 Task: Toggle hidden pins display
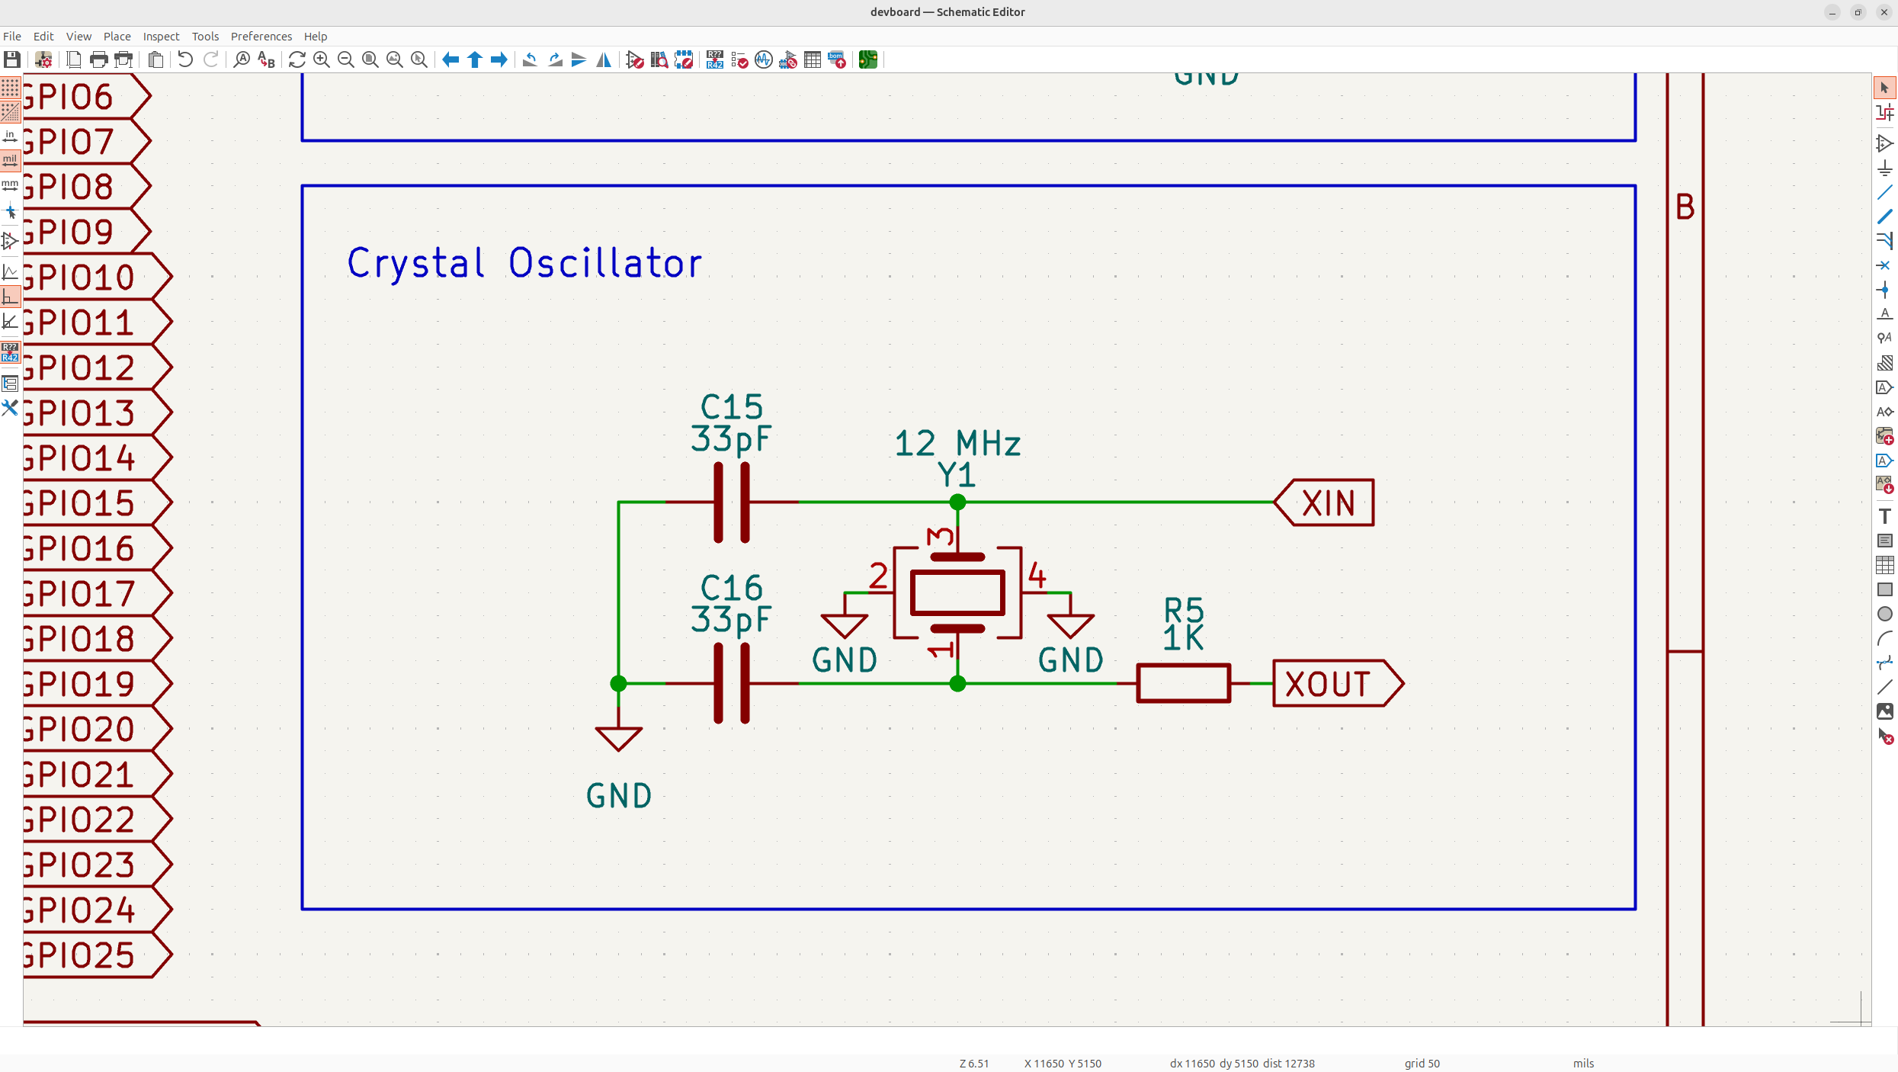point(10,241)
